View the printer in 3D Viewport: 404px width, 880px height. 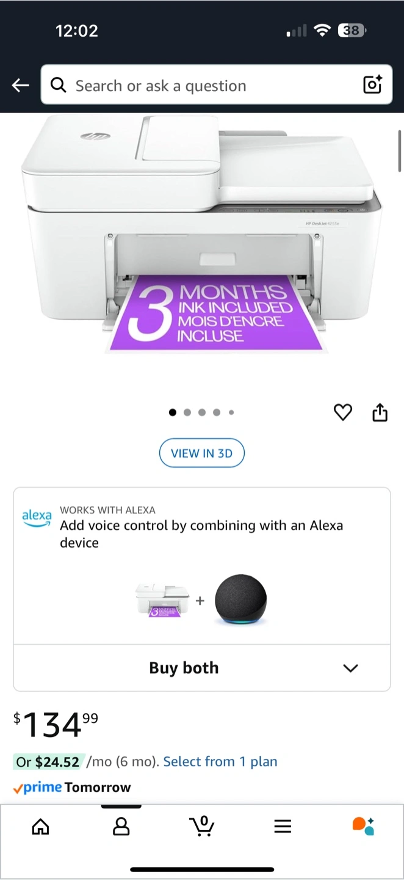click(202, 453)
